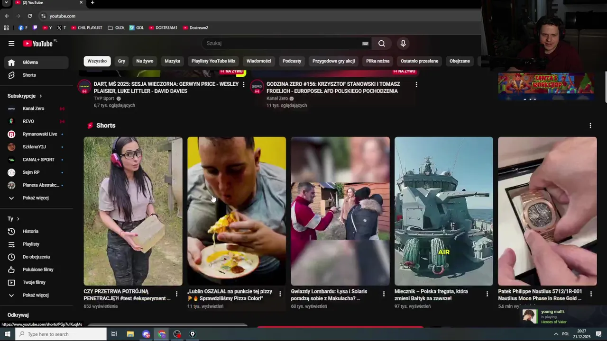Select the Muzyka filter chip
The width and height of the screenshot is (607, 341).
pyautogui.click(x=173, y=61)
